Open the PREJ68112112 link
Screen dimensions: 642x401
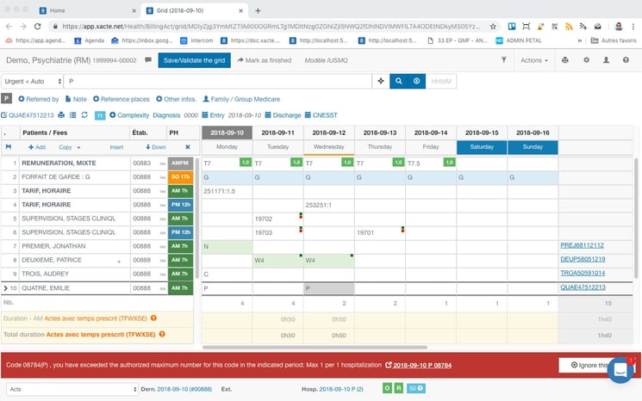click(582, 245)
